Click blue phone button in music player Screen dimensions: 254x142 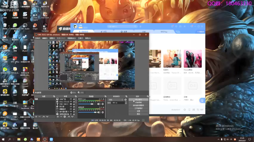pyautogui.click(x=202, y=100)
